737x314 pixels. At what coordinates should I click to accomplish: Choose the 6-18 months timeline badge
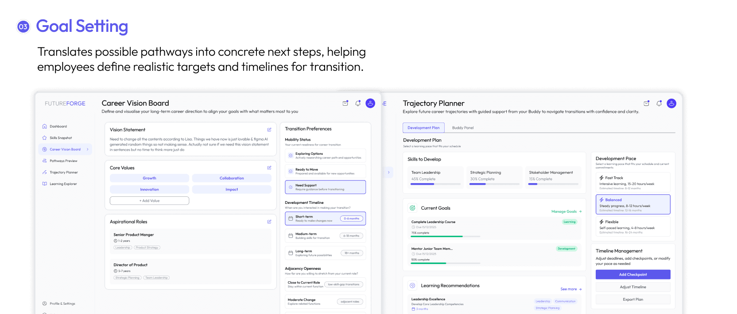pyautogui.click(x=351, y=236)
